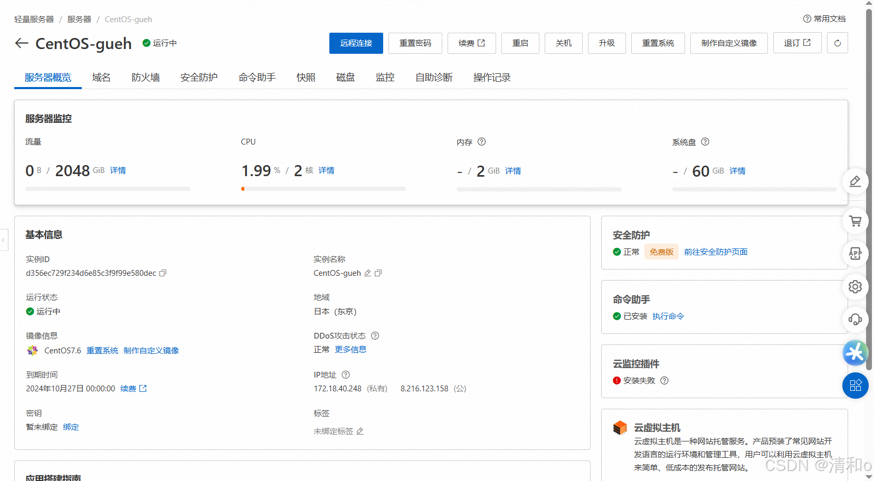Switch to the 磁盘 tab

point(346,78)
